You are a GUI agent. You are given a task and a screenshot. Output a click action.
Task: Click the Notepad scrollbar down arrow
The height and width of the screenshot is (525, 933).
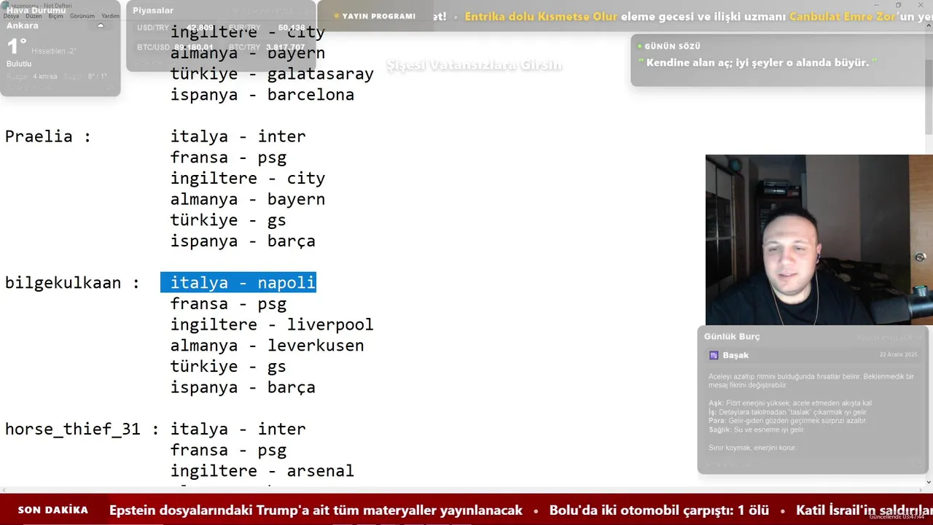click(928, 482)
